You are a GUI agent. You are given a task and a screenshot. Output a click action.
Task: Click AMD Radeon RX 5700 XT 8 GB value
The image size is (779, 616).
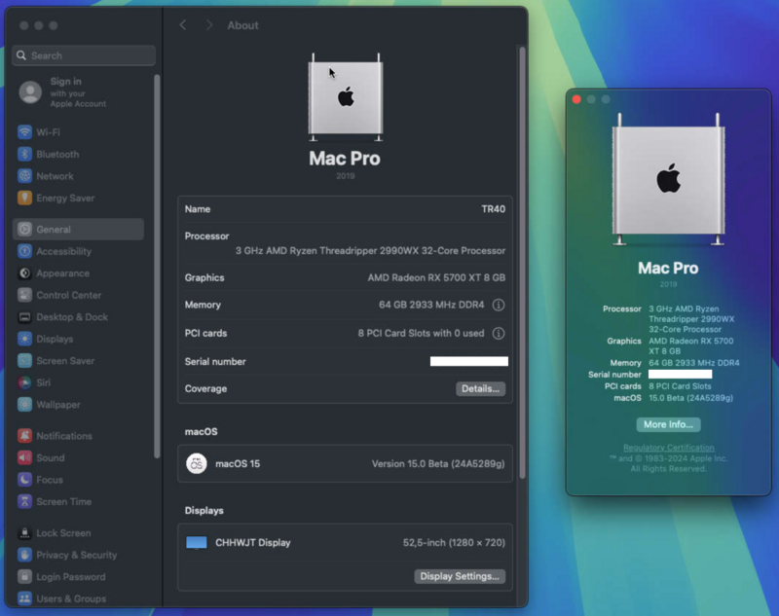click(436, 277)
